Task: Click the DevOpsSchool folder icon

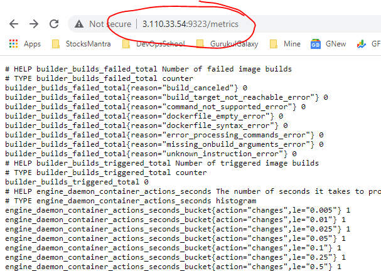Action: pyautogui.click(x=126, y=44)
